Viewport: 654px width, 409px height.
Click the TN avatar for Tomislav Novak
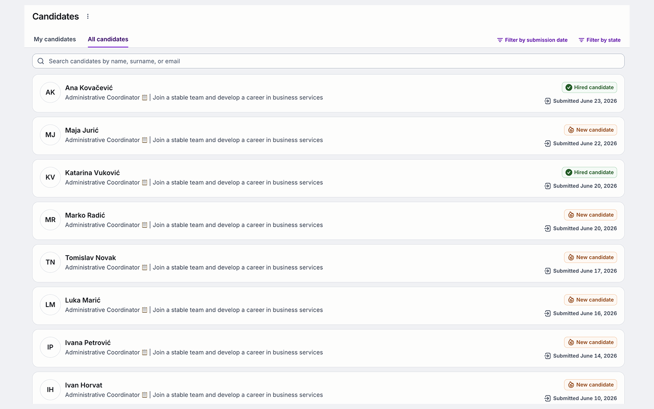click(50, 262)
